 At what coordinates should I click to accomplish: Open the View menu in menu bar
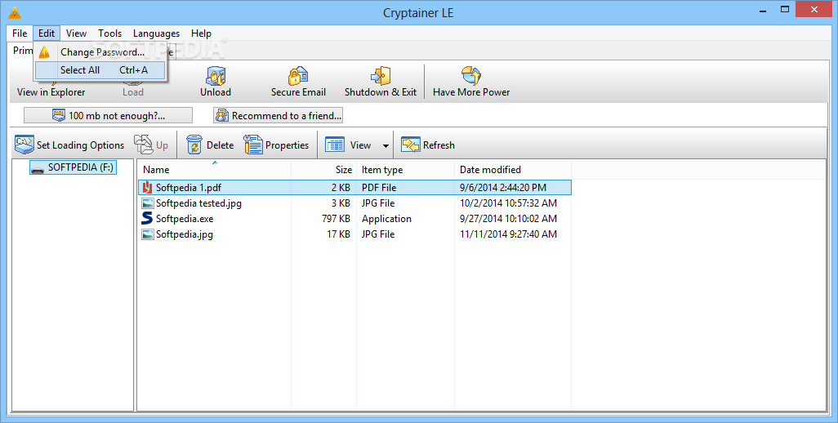[77, 33]
